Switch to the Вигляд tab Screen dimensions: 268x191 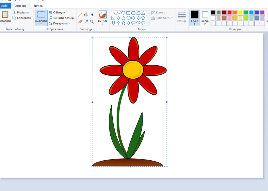(38, 6)
